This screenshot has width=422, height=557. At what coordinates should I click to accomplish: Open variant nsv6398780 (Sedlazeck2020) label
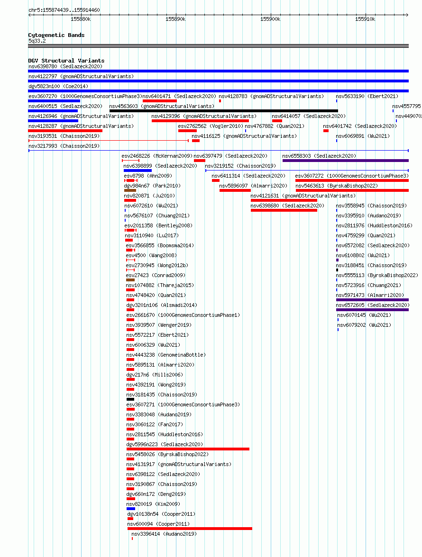tap(65, 66)
